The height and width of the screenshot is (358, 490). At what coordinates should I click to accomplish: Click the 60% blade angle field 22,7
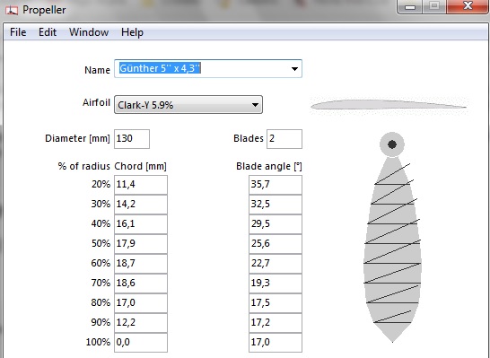tap(276, 264)
